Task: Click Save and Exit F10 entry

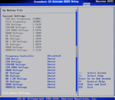Action: [92, 84]
